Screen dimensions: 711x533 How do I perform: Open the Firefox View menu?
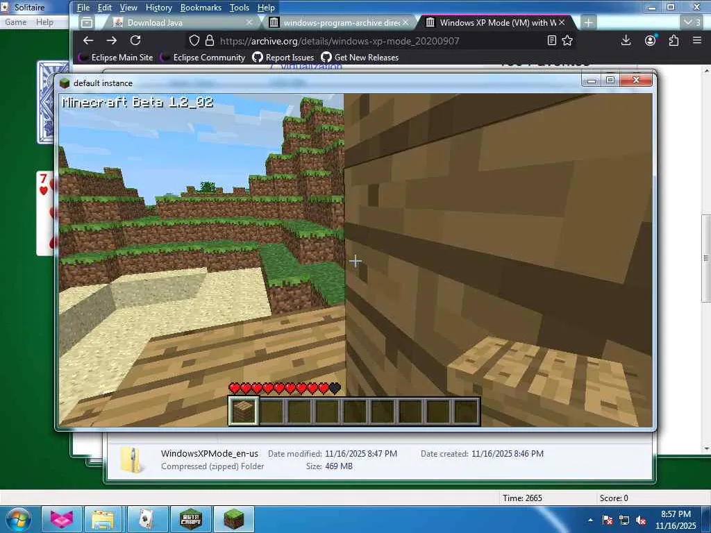tap(128, 8)
